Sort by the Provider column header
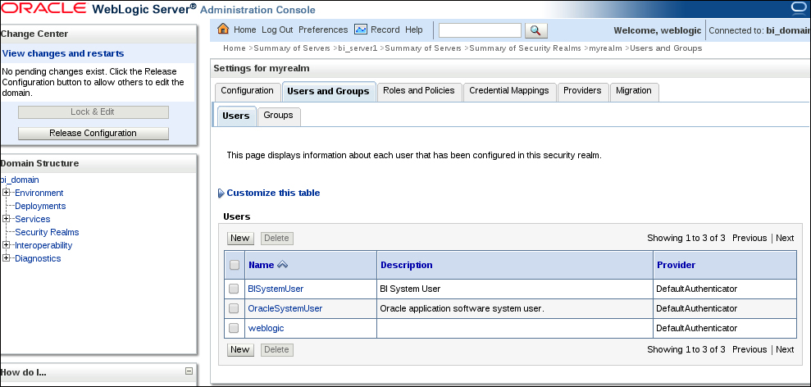 676,265
